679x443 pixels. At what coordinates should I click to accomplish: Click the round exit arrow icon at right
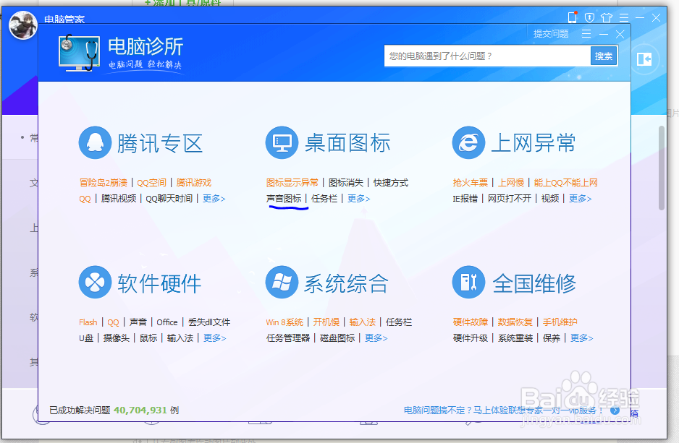point(644,59)
